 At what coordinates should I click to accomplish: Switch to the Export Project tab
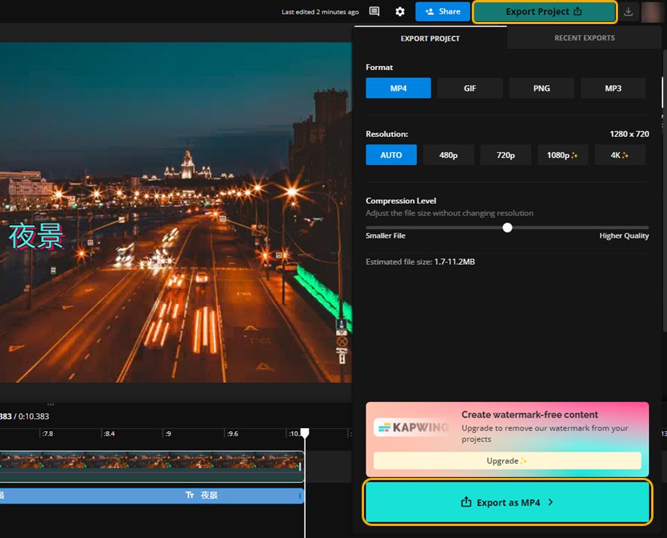pos(430,38)
